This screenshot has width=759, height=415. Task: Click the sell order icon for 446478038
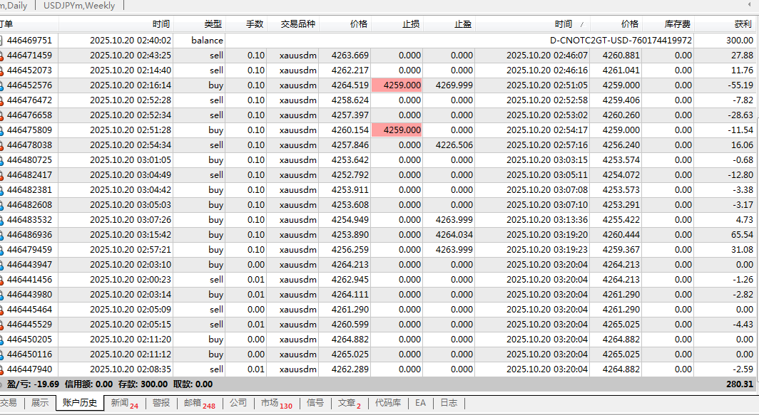[2, 145]
